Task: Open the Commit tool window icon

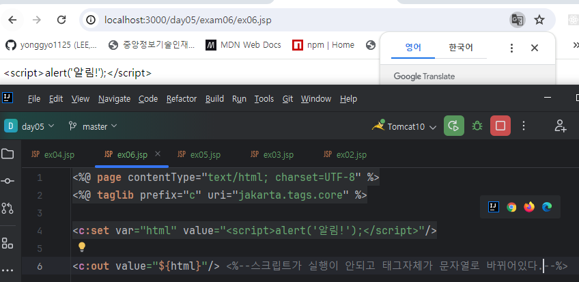Action: coord(8,181)
